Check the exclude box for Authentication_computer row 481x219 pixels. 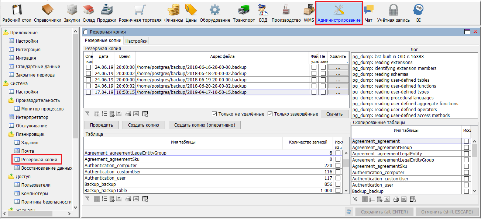(338, 166)
